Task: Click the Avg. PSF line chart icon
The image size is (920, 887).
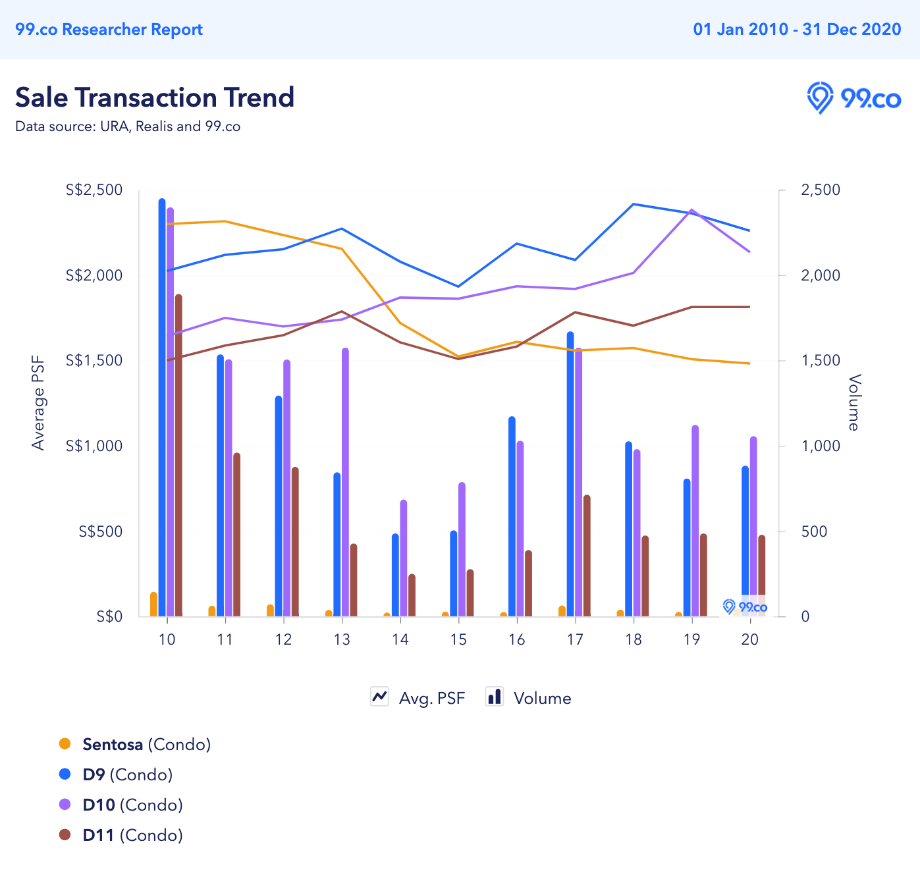Action: pyautogui.click(x=379, y=697)
